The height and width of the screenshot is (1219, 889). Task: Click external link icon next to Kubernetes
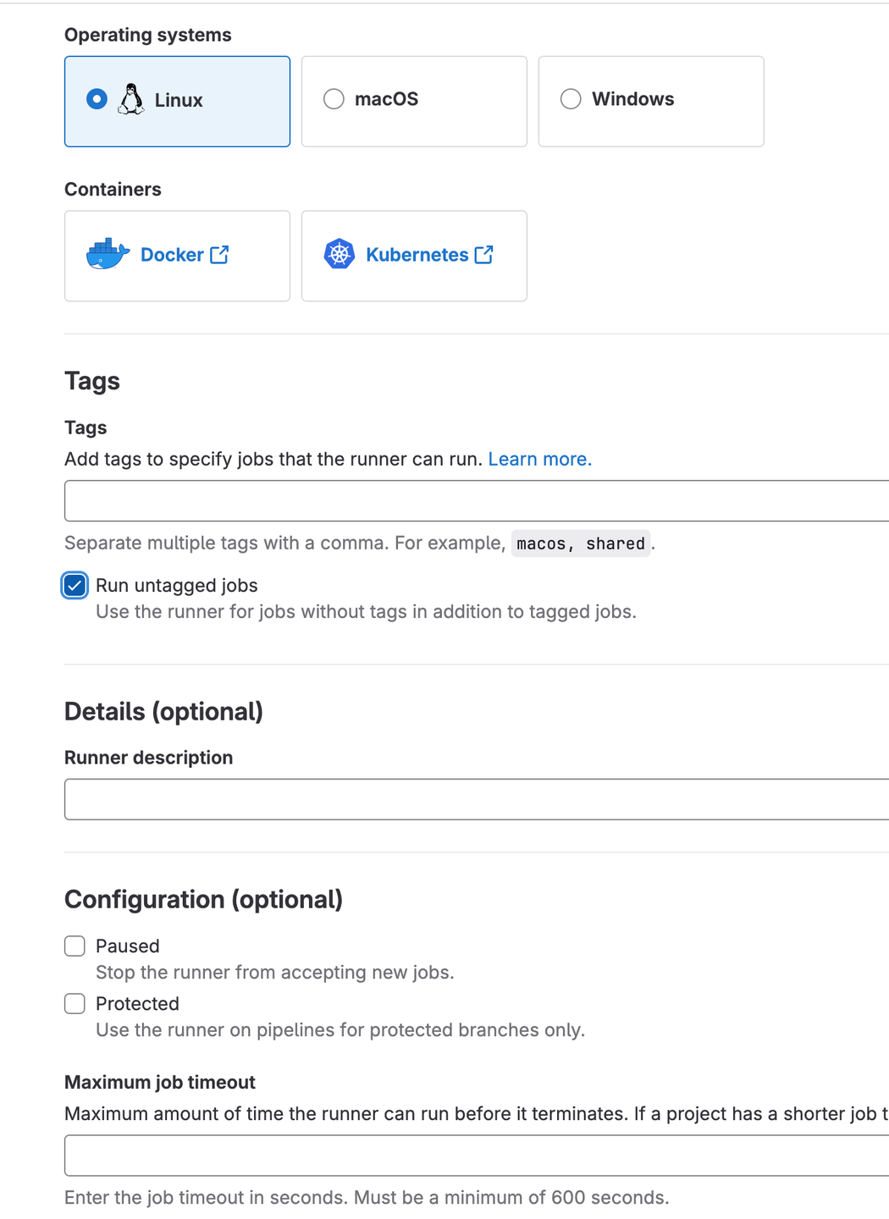484,254
